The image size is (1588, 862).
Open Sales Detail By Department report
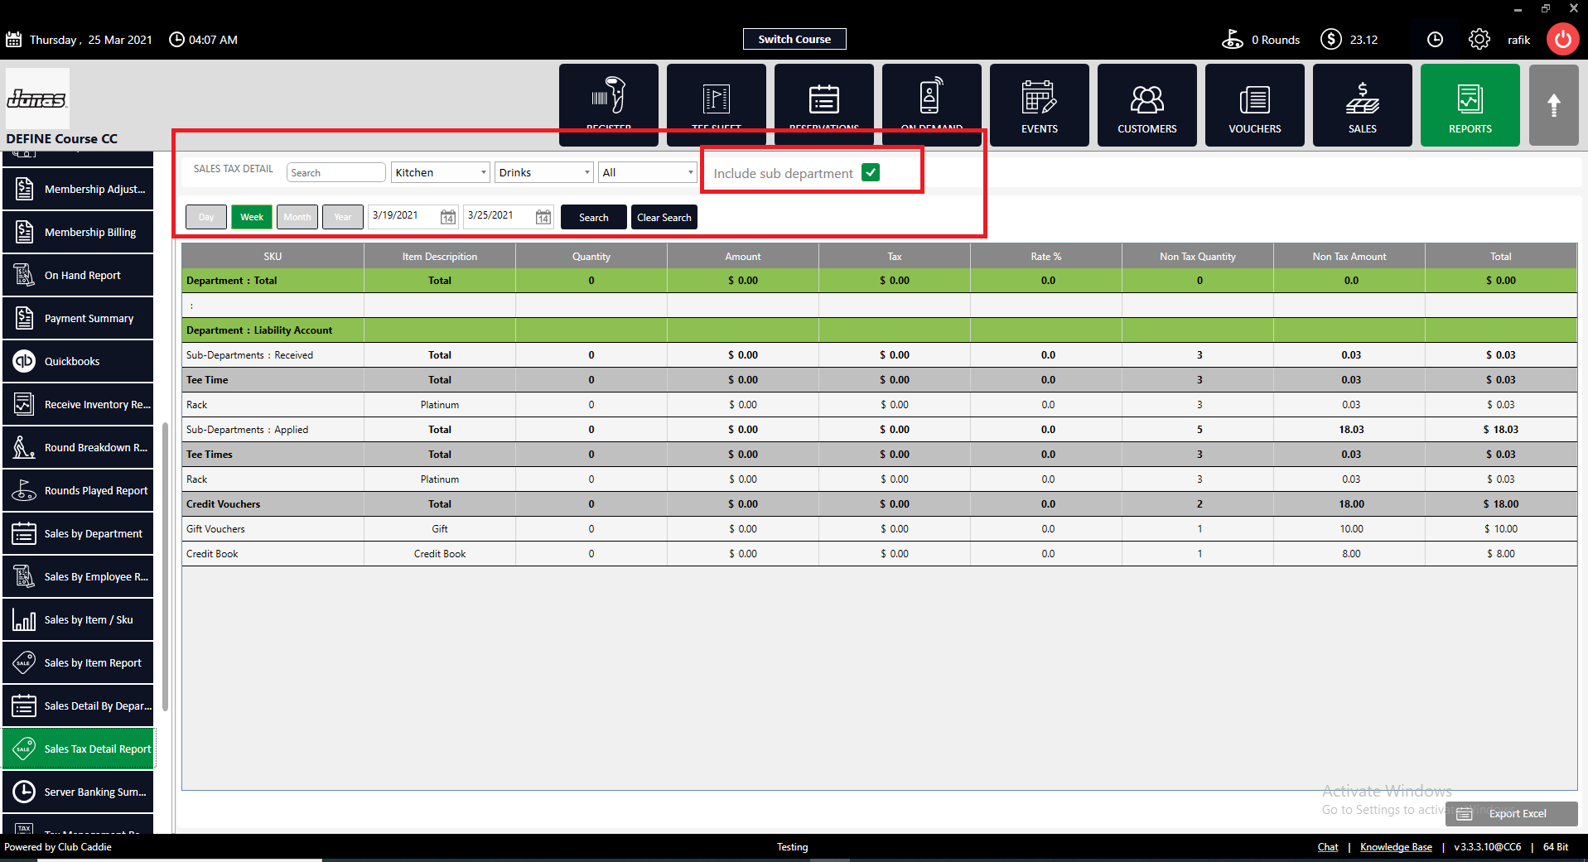coord(78,705)
